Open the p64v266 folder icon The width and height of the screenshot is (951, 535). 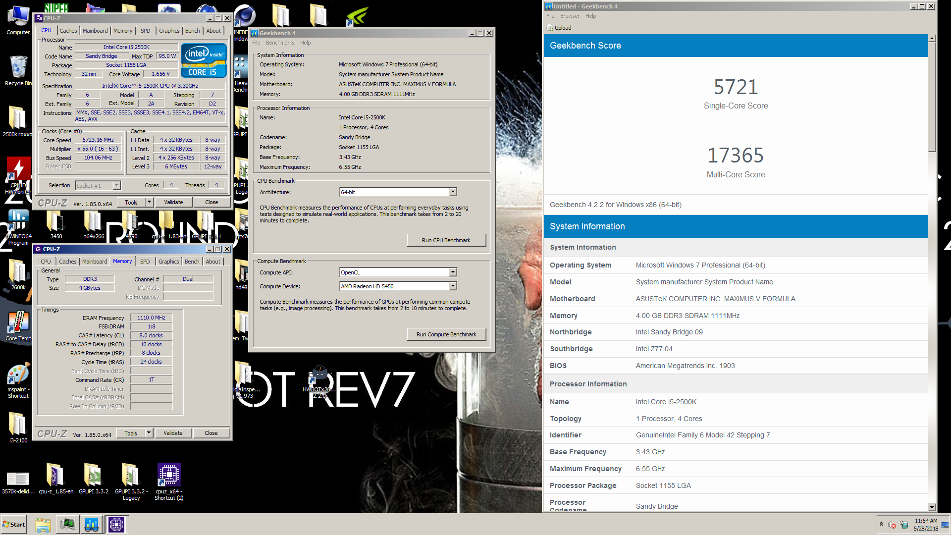[93, 224]
